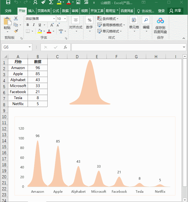
Task: Click the Undo arrow icon
Action: pyautogui.click(x=16, y=2)
